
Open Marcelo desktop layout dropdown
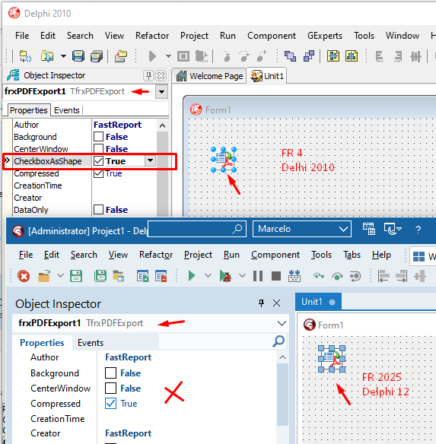(x=344, y=229)
